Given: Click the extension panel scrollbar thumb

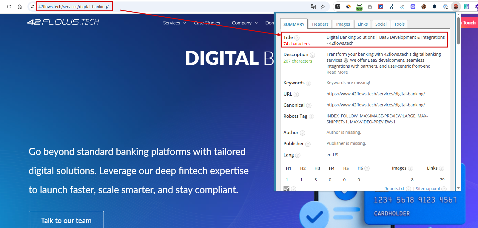Looking at the screenshot, I should [459, 31].
